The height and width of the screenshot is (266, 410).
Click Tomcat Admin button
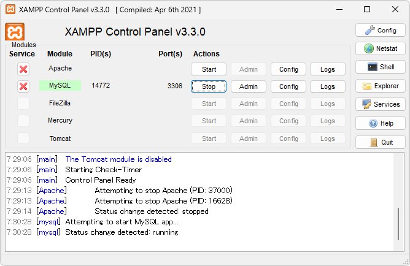coord(249,139)
